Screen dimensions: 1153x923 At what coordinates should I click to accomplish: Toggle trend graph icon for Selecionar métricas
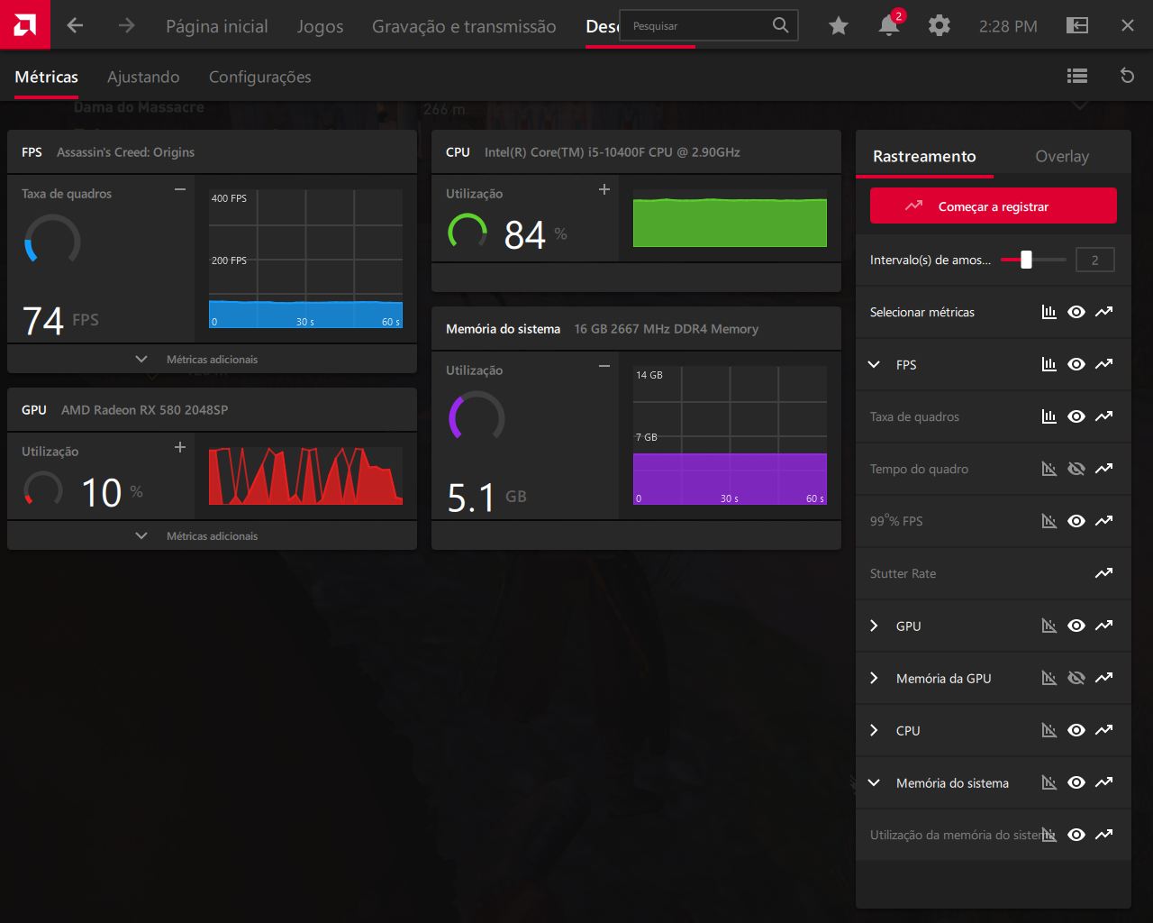point(1103,312)
